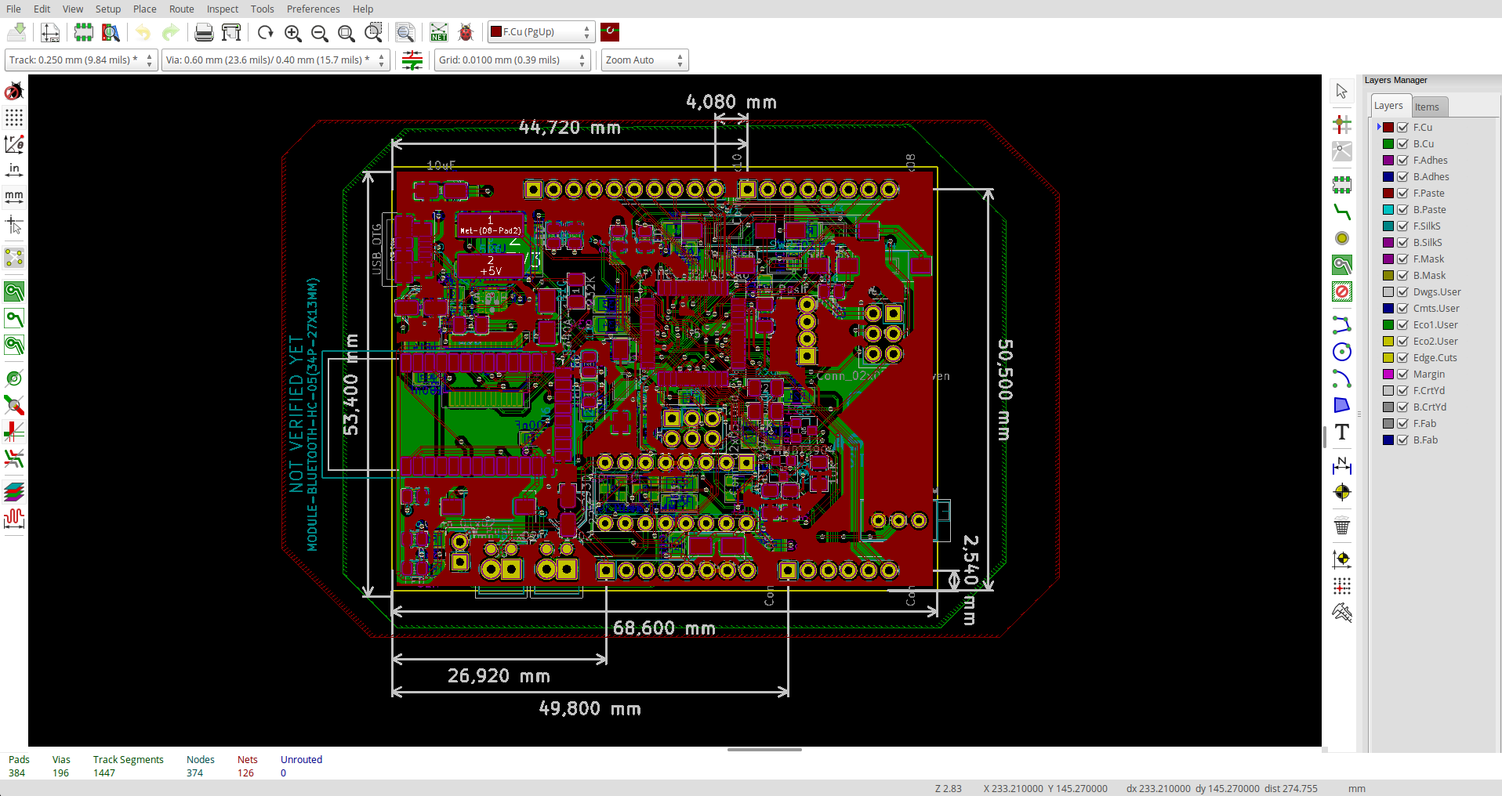The image size is (1502, 796).
Task: Switch units to inches
Action: [14, 170]
